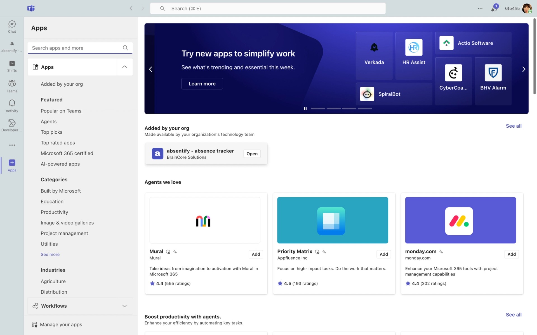The image size is (537, 335).
Task: Click See more under Categories
Action: 50,254
